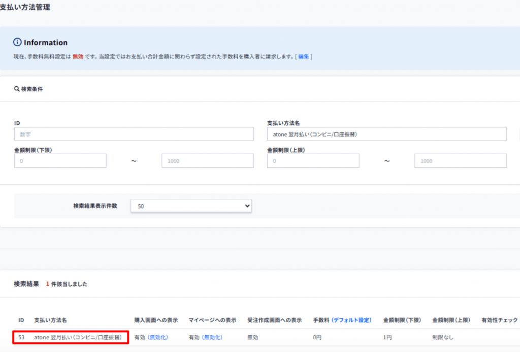The image size is (520, 352).
Task: Select the 金額制限(上限) minimum value field
Action: [313, 161]
